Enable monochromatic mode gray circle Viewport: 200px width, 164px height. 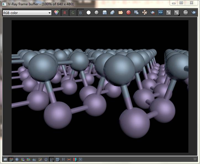[x=96, y=13]
